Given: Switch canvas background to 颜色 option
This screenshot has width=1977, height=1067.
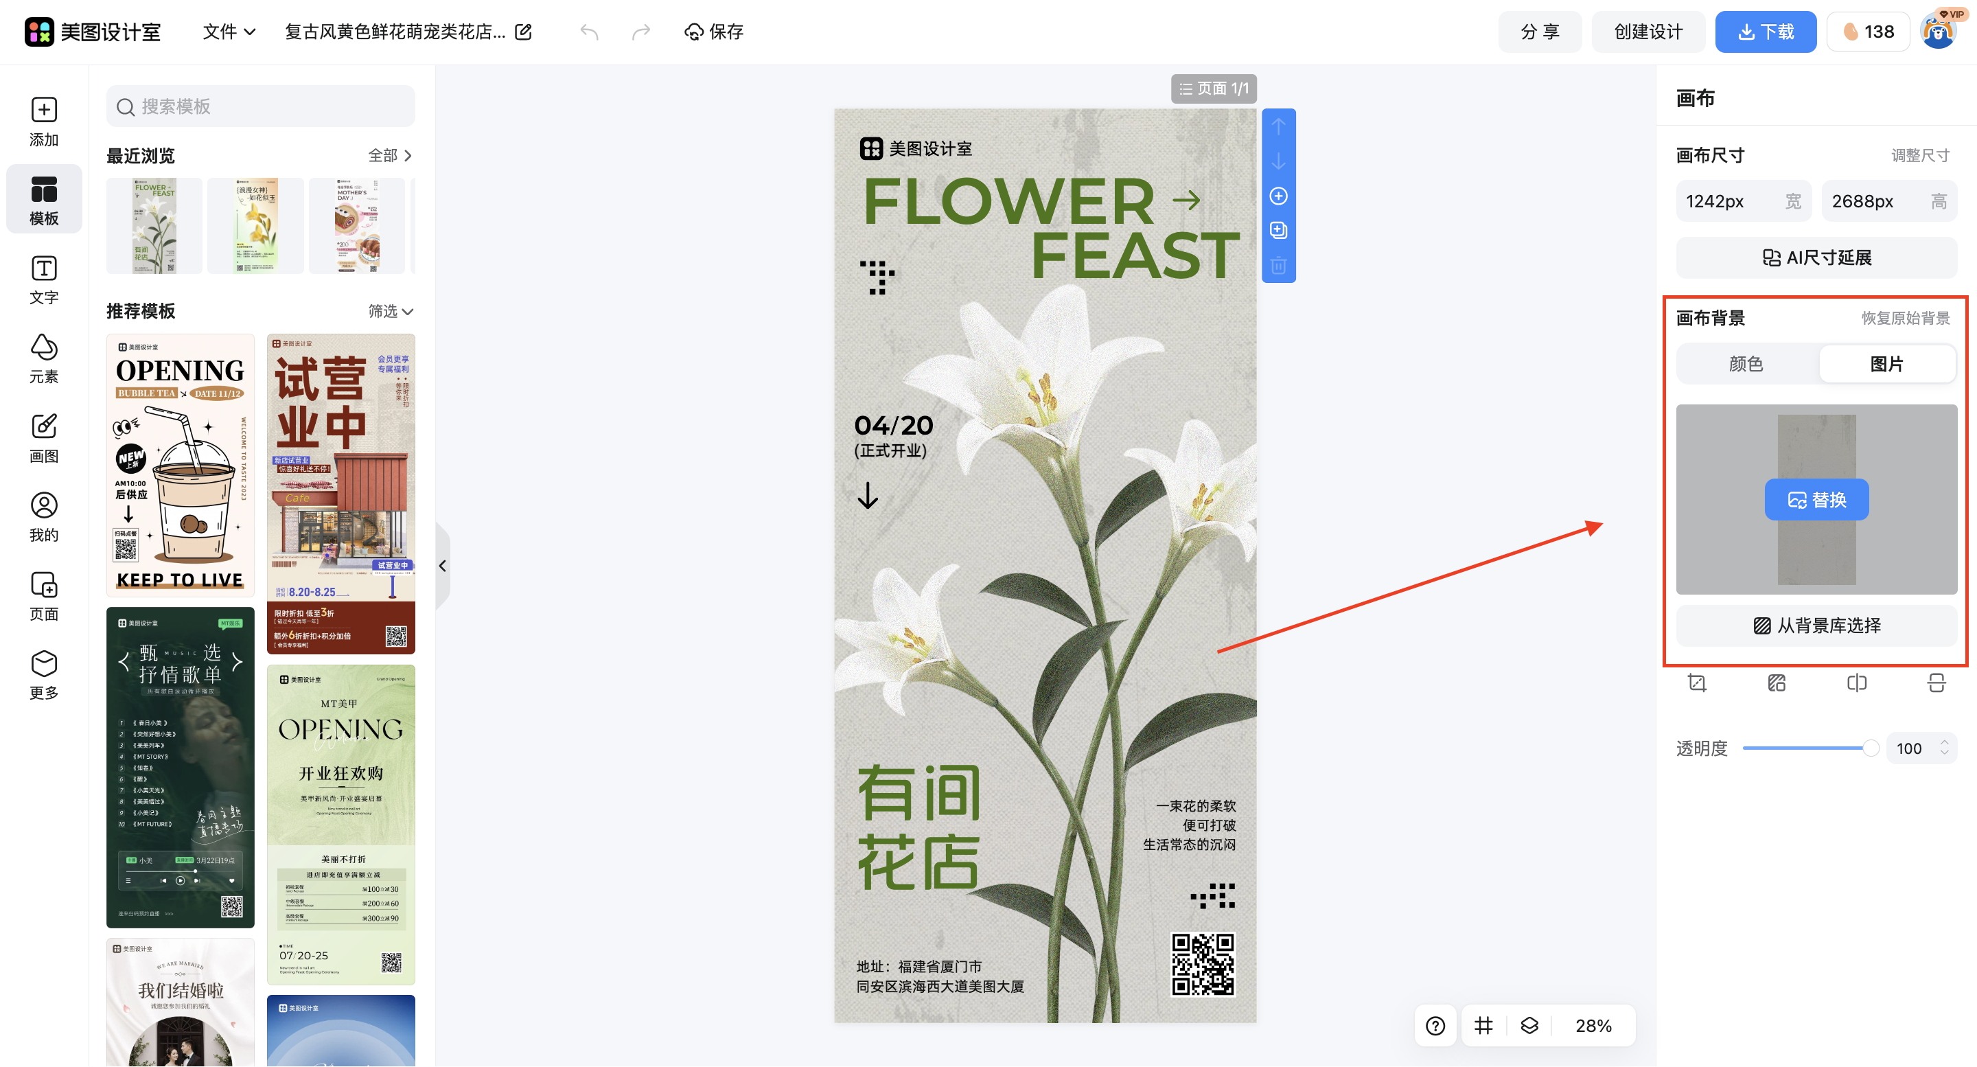Looking at the screenshot, I should (1745, 364).
